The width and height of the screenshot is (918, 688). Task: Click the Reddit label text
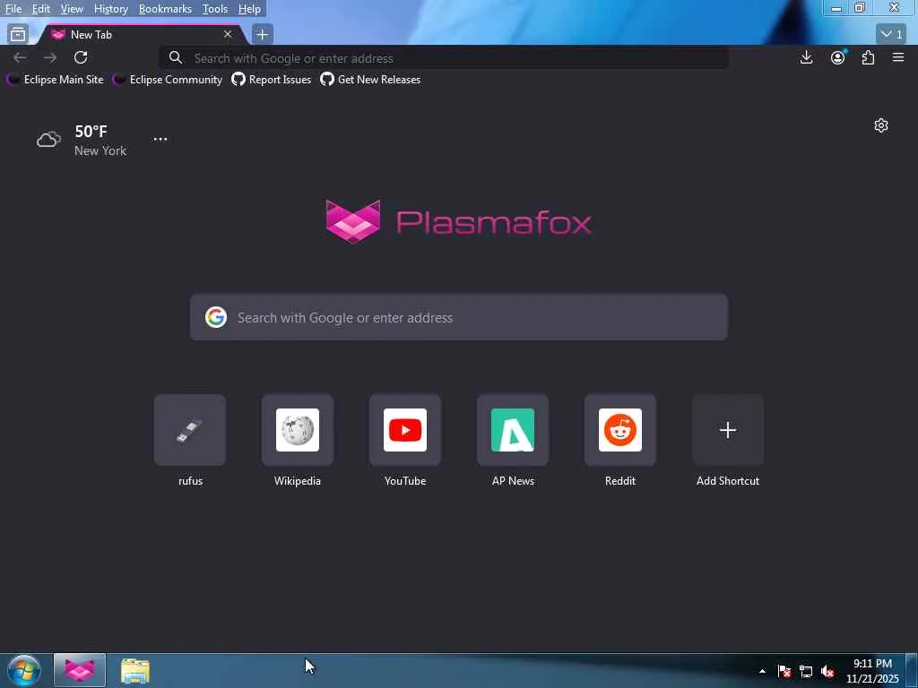click(620, 481)
